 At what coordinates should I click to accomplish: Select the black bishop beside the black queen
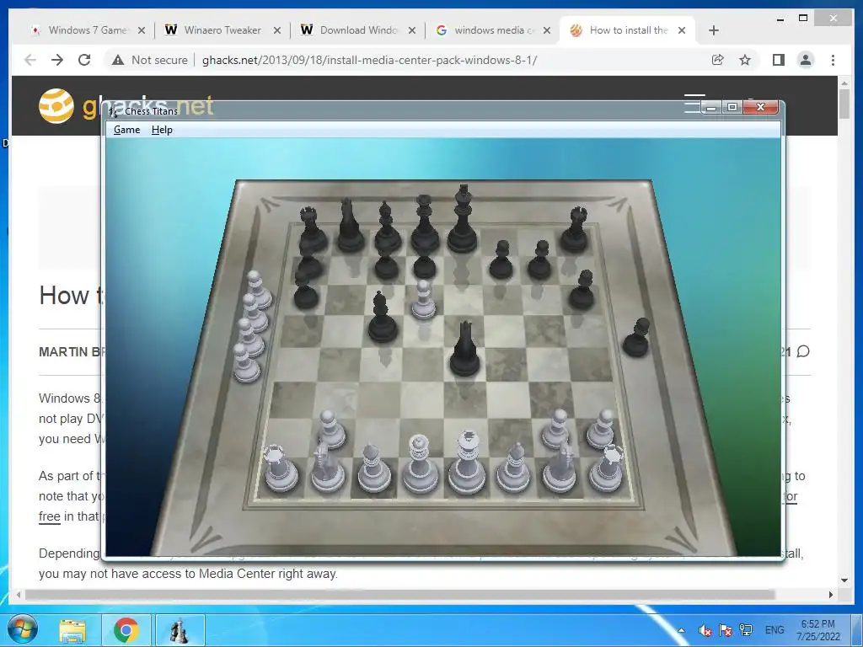[x=388, y=227]
